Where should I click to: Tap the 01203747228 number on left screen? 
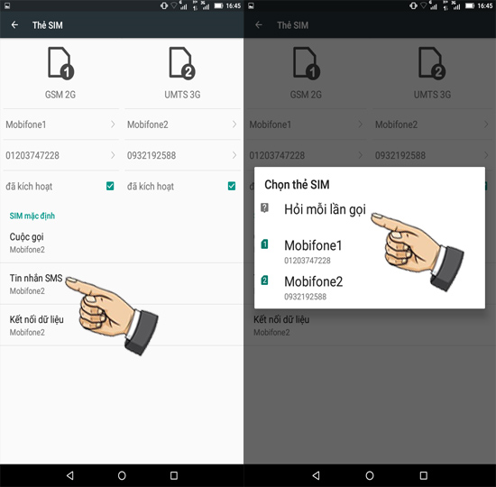(x=32, y=155)
